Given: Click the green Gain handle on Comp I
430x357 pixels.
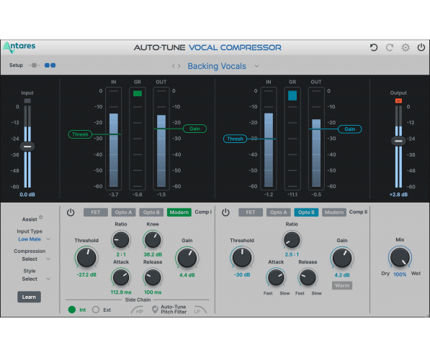Looking at the screenshot, I should (x=194, y=129).
